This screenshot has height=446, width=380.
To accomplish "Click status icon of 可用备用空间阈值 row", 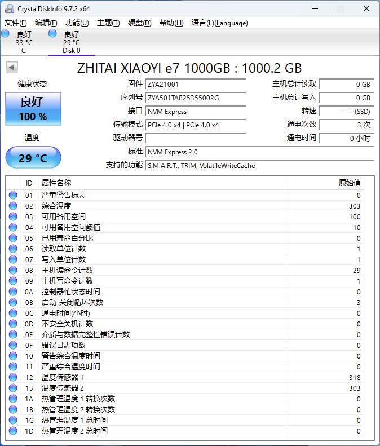I will click(13, 227).
